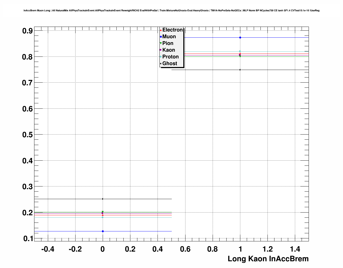The height and width of the screenshot is (268, 343).
Task: Pick the cyan Proton data point at x=1
Action: 240,51
